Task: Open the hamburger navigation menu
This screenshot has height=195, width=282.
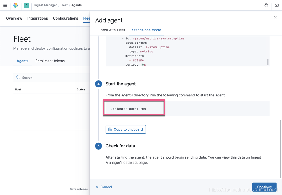Action: [x=5, y=5]
